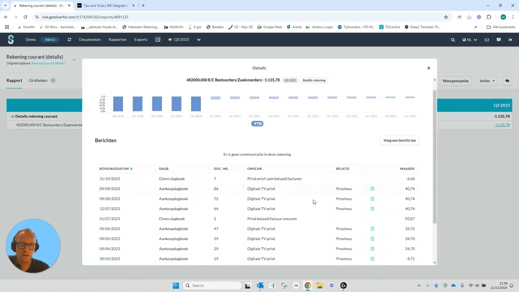Open the envelope messages icon
Viewport: 519px width, 292px height.
point(487,40)
